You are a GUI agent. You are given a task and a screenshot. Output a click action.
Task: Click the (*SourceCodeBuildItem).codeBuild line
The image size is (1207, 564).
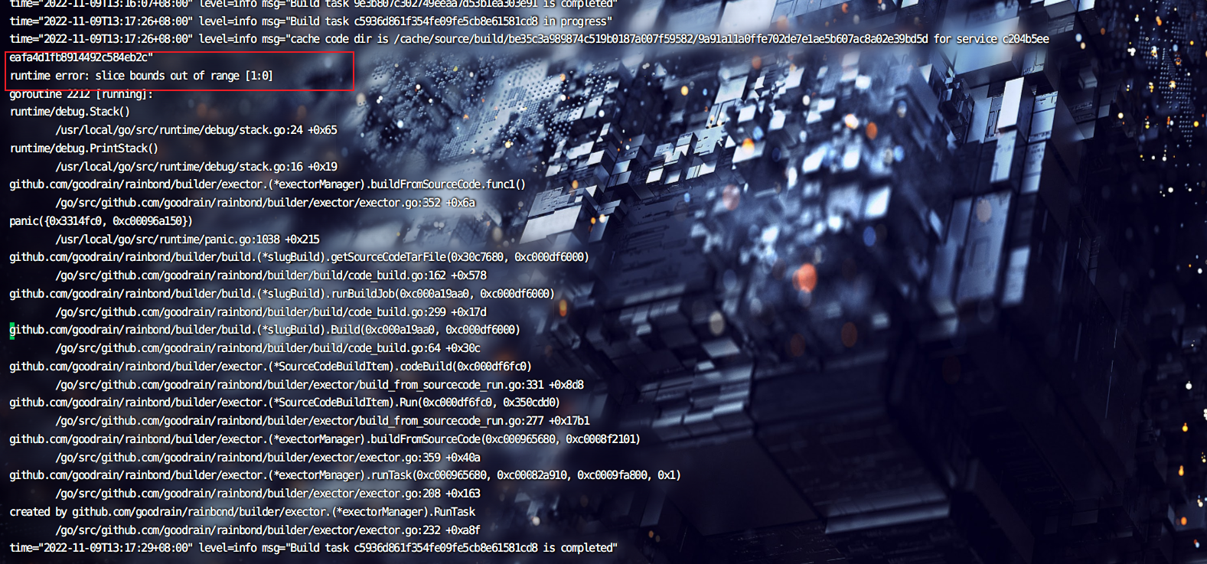tap(270, 367)
